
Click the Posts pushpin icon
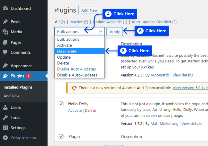[x=5, y=22]
